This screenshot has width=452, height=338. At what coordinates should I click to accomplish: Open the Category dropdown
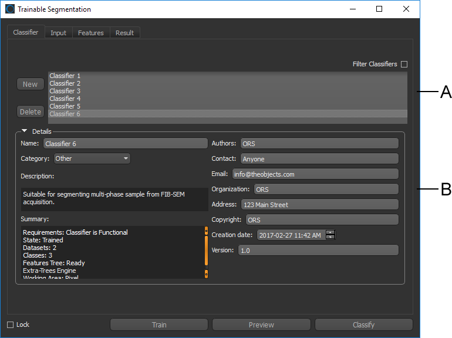(x=92, y=158)
